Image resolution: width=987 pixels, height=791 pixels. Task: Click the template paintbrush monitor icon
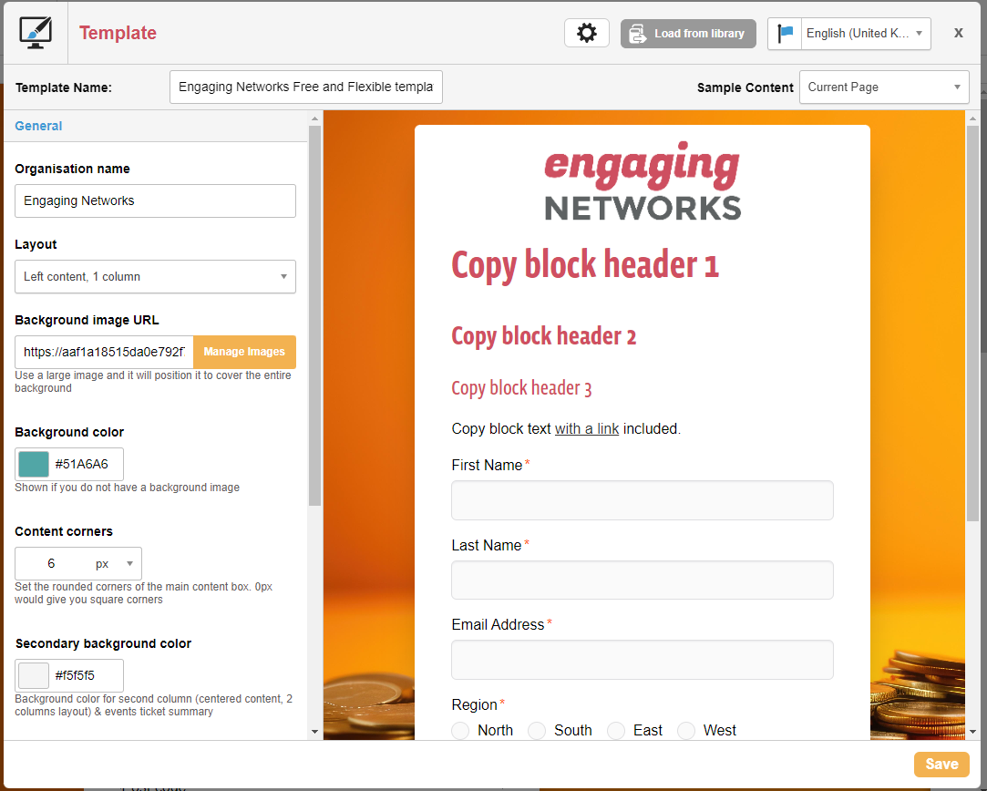tap(36, 33)
